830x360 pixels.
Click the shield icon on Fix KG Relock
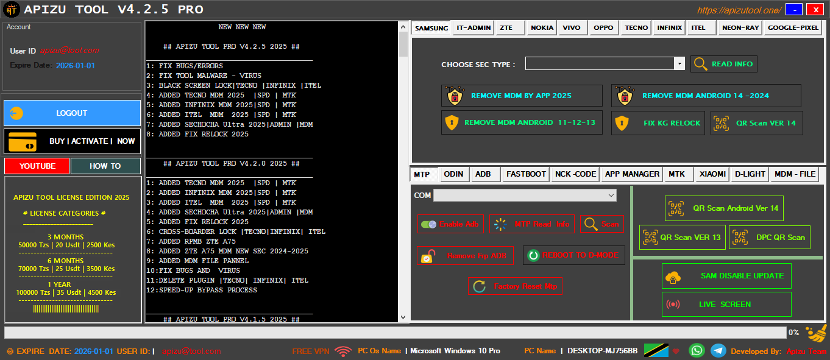click(x=622, y=122)
